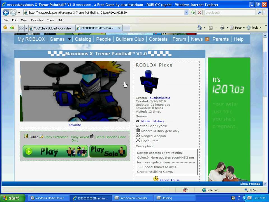Open the Edit menu
Screen dimensions: 269x202
tap(14, 20)
